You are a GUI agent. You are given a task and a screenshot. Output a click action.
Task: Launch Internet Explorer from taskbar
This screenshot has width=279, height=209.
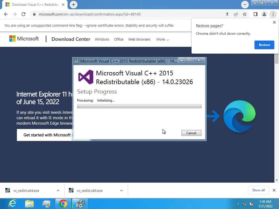coord(13,204)
